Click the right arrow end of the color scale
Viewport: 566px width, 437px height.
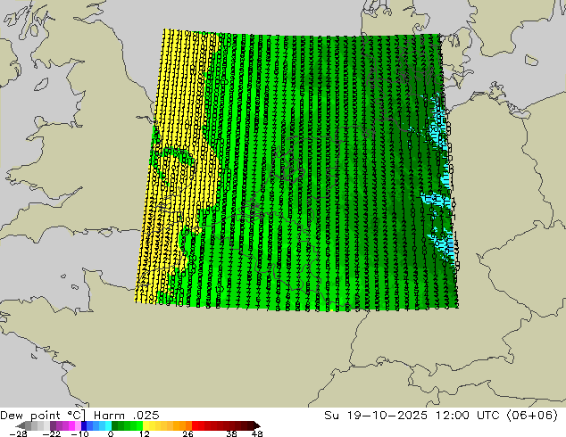click(x=257, y=425)
